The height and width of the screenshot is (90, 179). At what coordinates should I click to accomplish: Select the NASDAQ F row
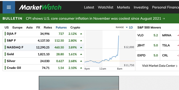pos(43,47)
